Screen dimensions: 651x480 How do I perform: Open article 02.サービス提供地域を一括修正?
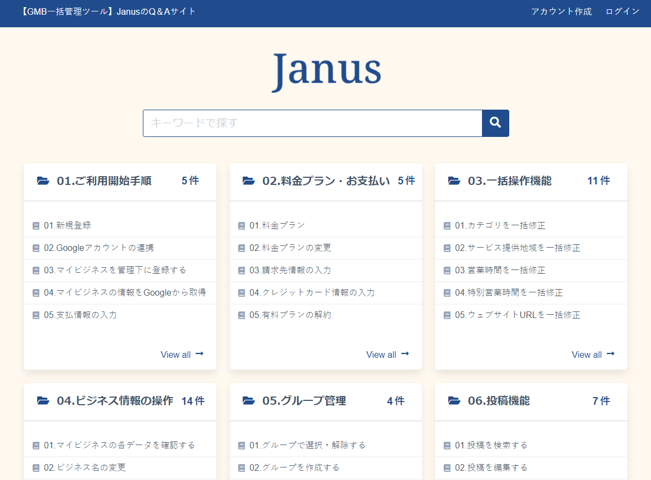518,248
